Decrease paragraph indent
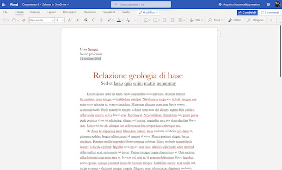282x170 pixels. click(x=165, y=20)
